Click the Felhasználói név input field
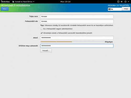 click(x=77, y=21)
